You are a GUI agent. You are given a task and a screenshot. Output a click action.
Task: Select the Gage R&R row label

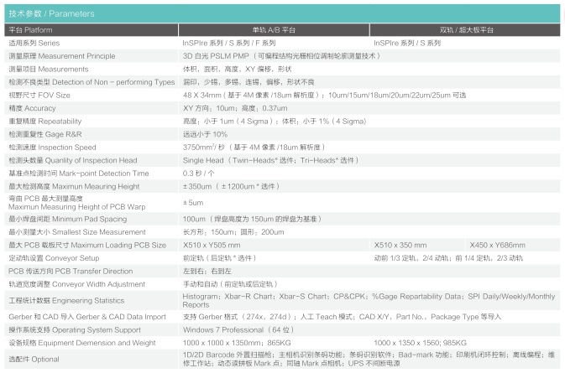[47, 134]
